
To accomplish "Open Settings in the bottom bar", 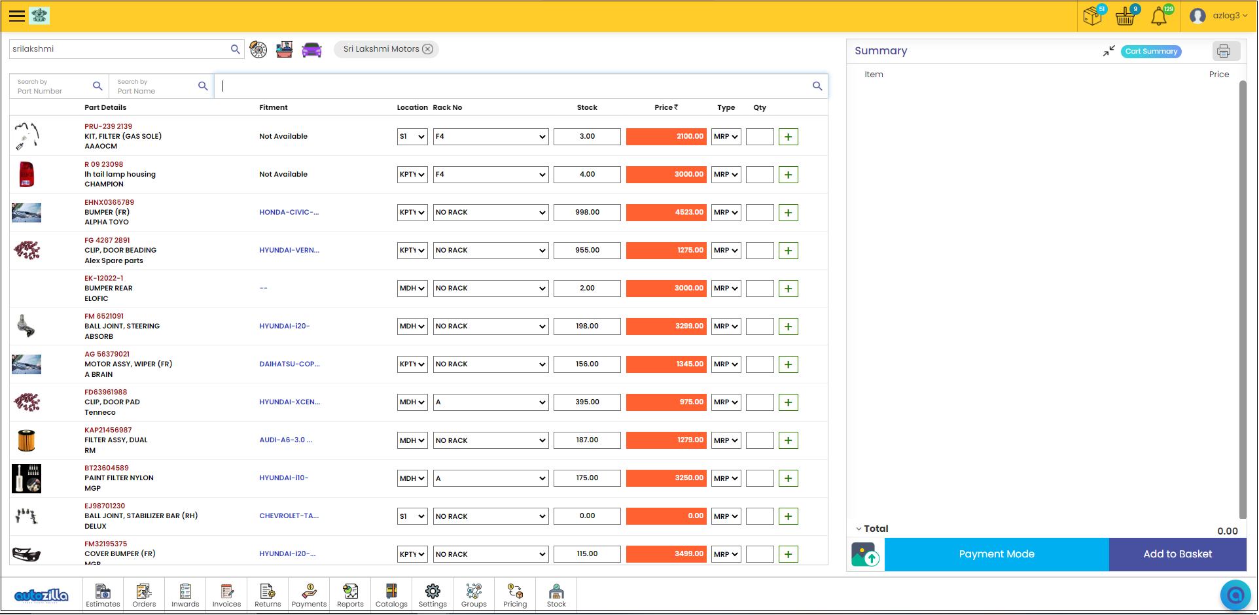I will coord(433,595).
